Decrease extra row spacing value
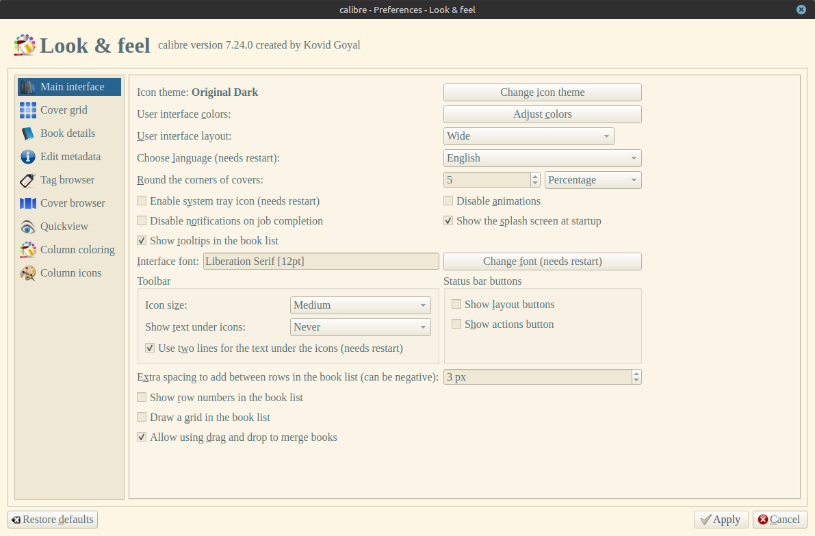Screen dimensions: 815x536 pyautogui.click(x=636, y=381)
